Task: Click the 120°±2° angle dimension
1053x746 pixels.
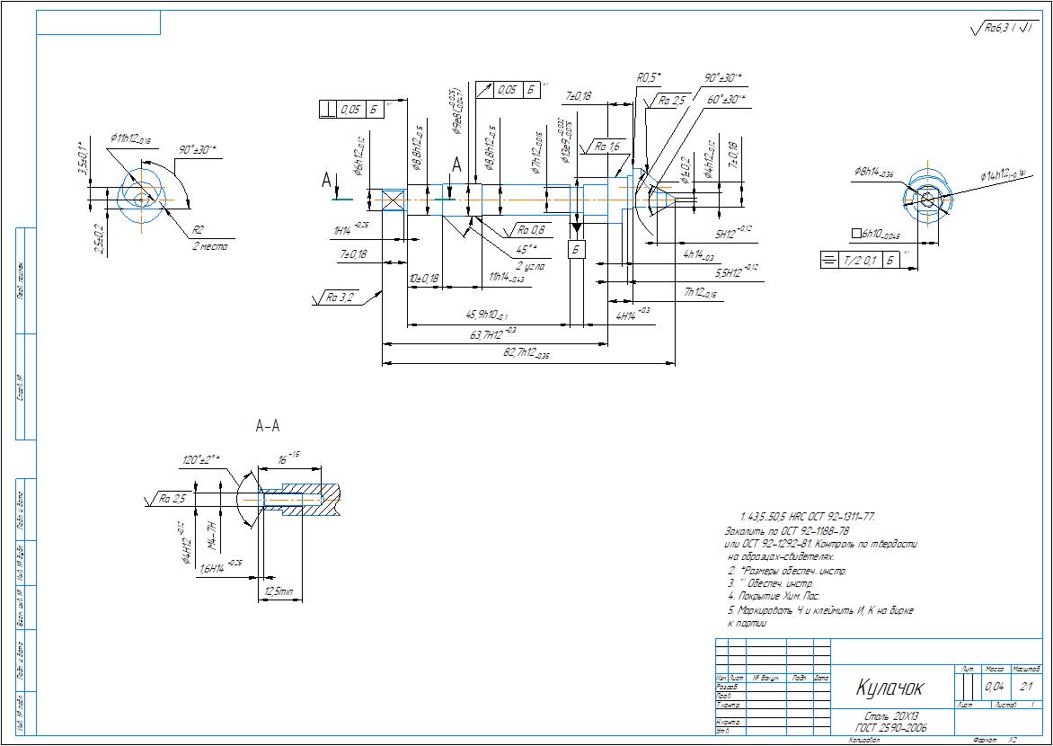Action: tap(200, 459)
